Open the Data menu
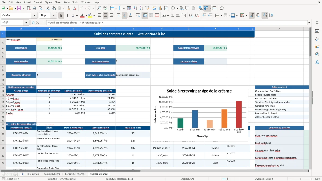 67,2
